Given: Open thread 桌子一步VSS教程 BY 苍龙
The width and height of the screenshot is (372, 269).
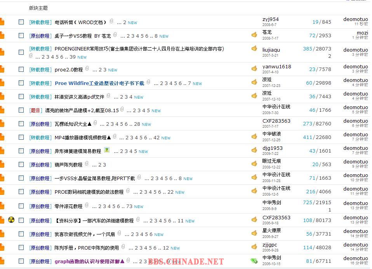Looking at the screenshot, I should tap(83, 36).
